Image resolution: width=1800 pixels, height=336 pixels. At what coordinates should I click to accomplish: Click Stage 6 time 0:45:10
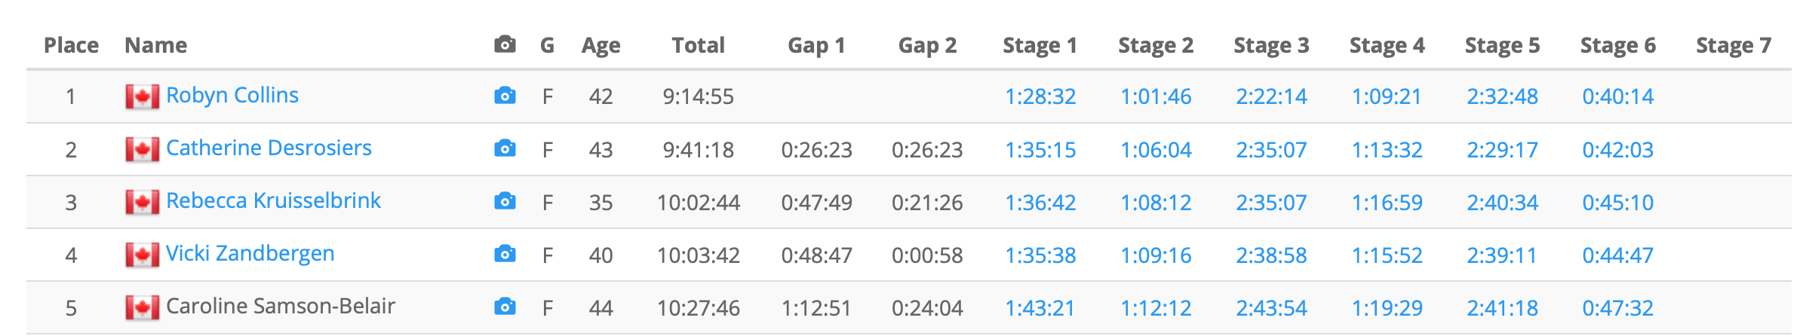[1617, 202]
